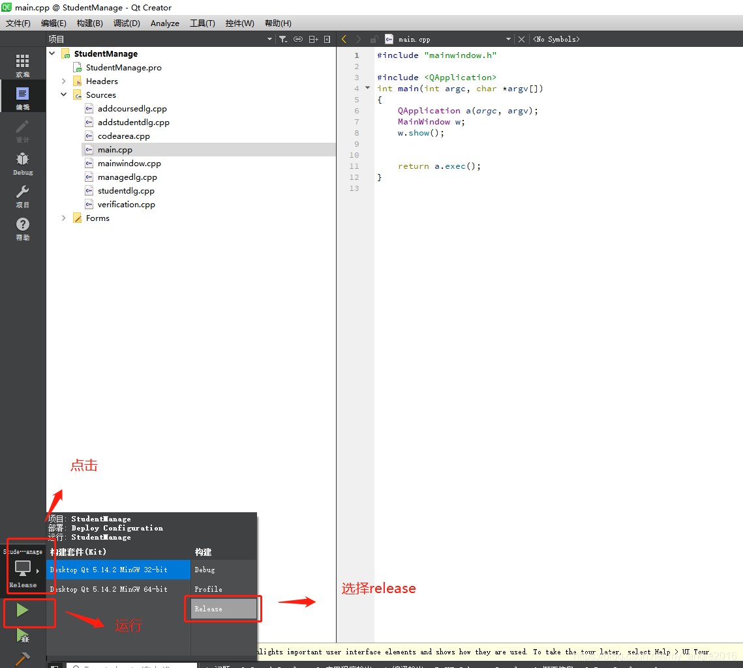Split the project pane with split icon
Screen dimensions: 743x668
click(313, 39)
